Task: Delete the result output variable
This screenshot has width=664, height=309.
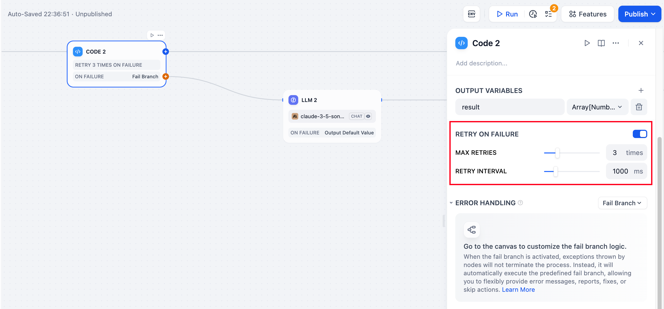Action: (639, 107)
